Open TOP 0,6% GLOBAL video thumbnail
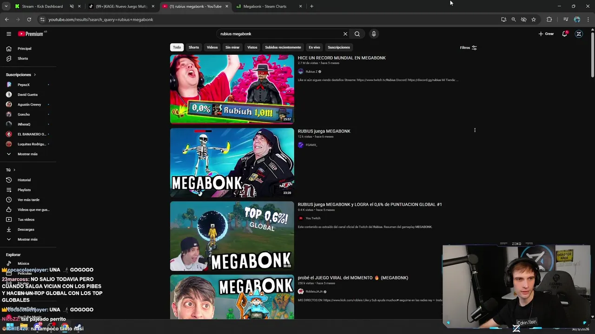595x334 pixels. click(x=232, y=236)
